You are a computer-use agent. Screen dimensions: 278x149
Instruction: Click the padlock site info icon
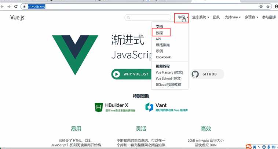click(x=25, y=7)
